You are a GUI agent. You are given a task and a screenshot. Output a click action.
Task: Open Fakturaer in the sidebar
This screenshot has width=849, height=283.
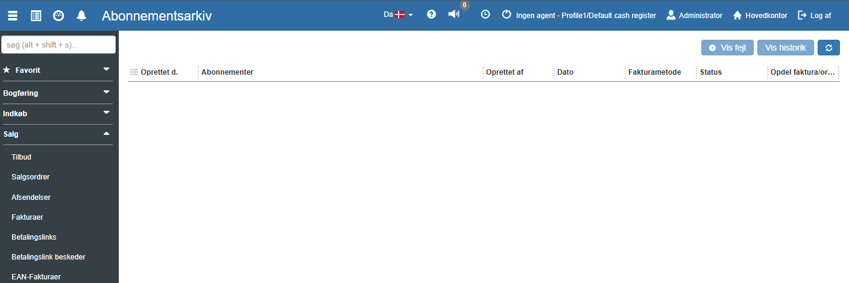point(27,217)
